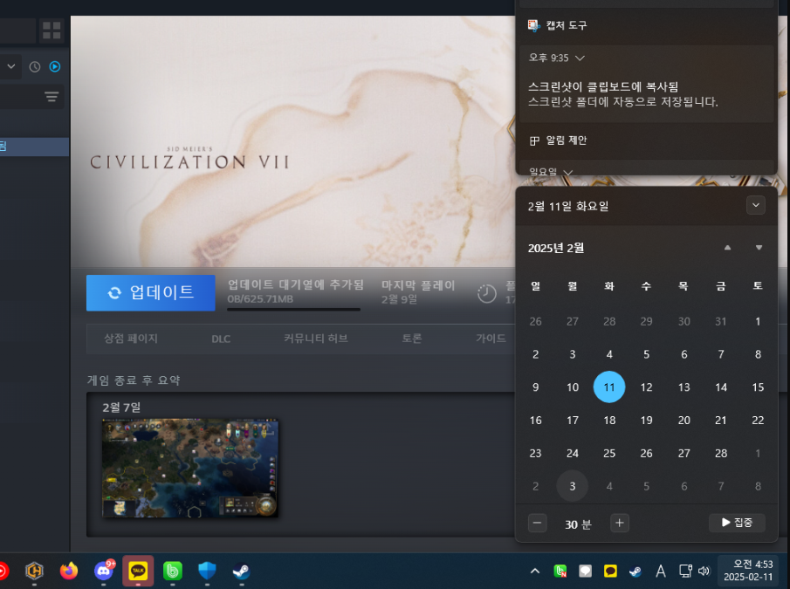Image resolution: width=790 pixels, height=589 pixels.
Task: Open the DLC tab
Action: click(221, 339)
